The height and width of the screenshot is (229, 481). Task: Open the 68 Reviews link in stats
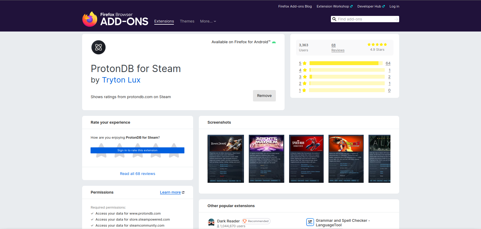[x=338, y=48]
